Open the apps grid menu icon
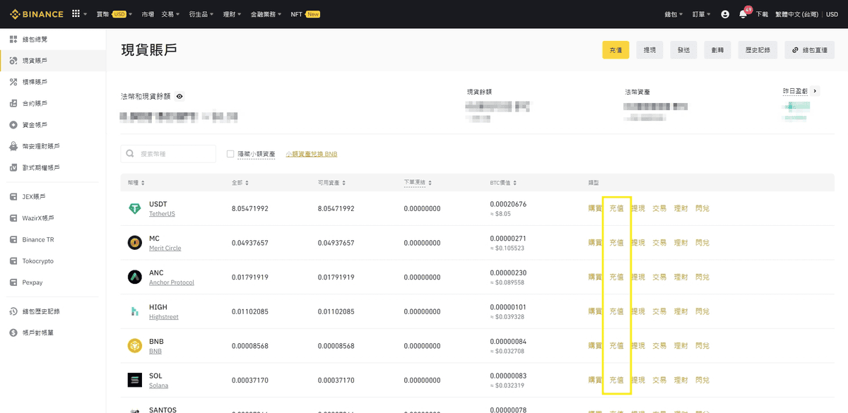This screenshot has height=413, width=848. (76, 14)
